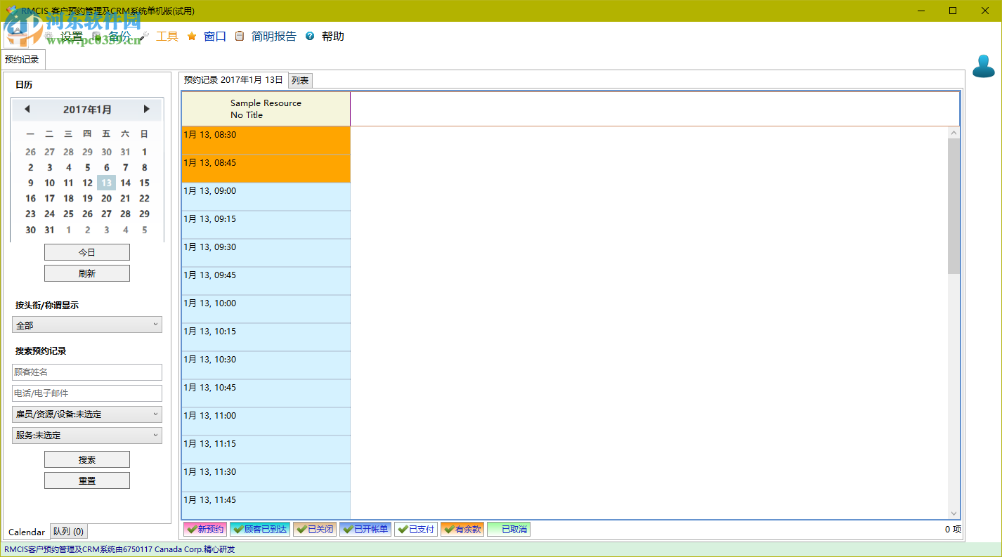Select the 1月 13, 10:00 time slot
The height and width of the screenshot is (557, 1002).
point(266,309)
